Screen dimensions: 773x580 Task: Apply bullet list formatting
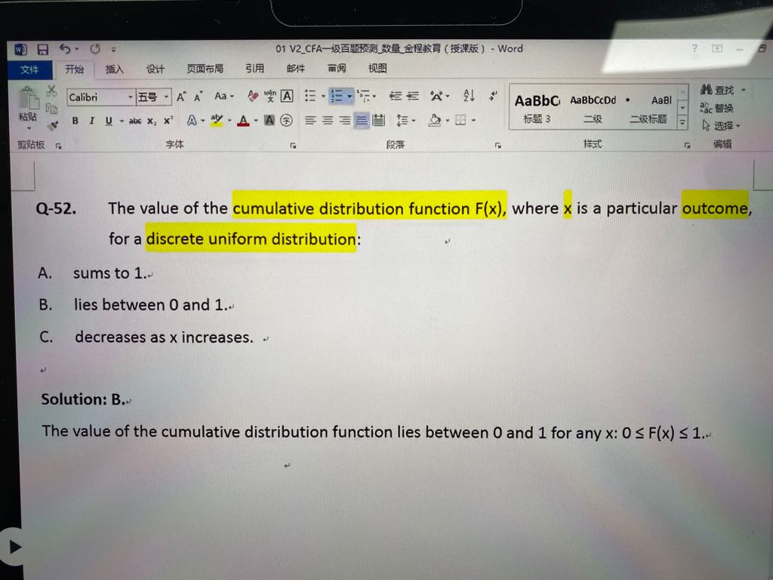(x=310, y=95)
